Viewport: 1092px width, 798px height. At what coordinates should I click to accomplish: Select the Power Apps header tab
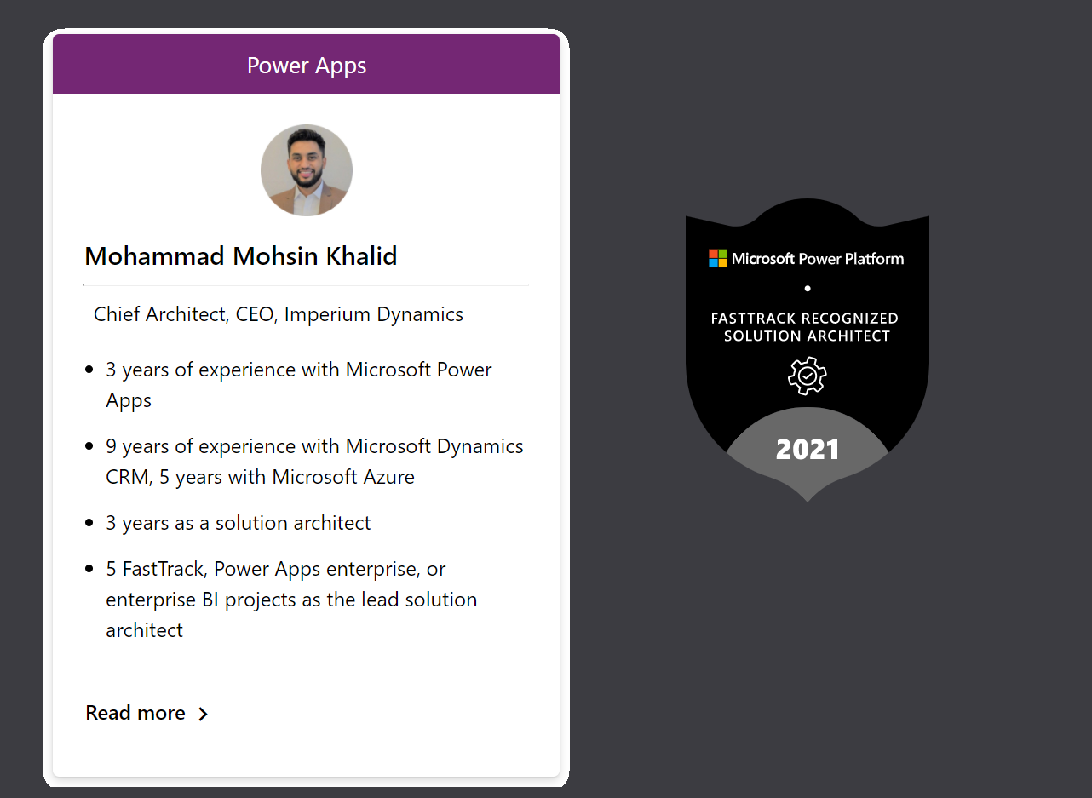(307, 65)
